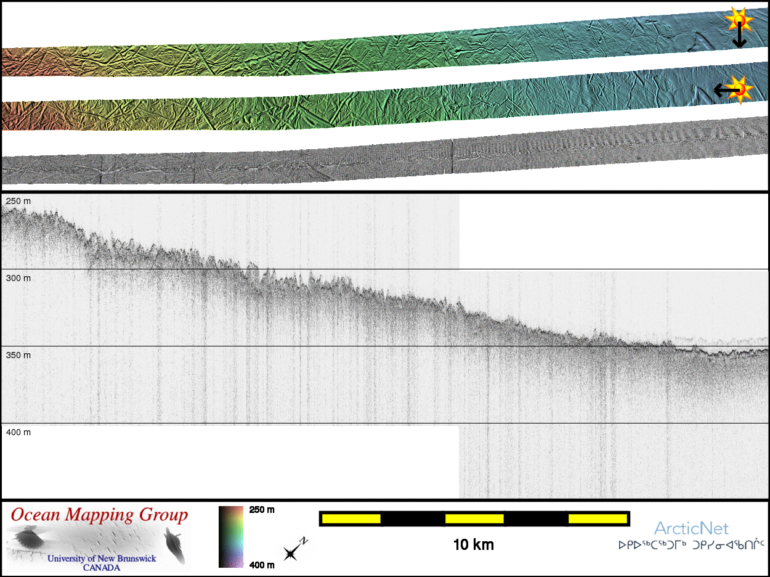Image resolution: width=770 pixels, height=577 pixels.
Task: Click the University of New Brunswick text
Action: click(102, 559)
